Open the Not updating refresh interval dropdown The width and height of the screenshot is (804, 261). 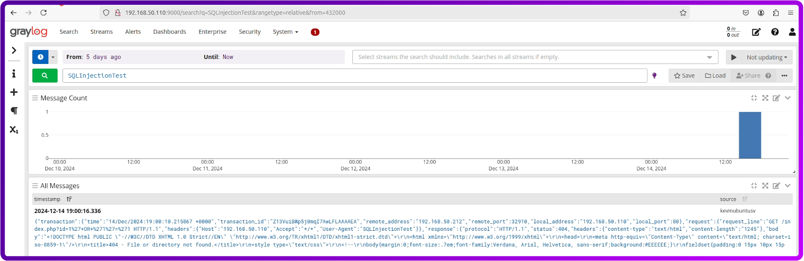tap(767, 57)
